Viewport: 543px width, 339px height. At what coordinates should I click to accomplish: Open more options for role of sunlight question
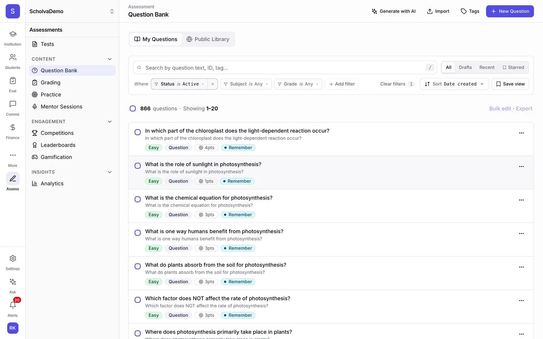click(522, 166)
